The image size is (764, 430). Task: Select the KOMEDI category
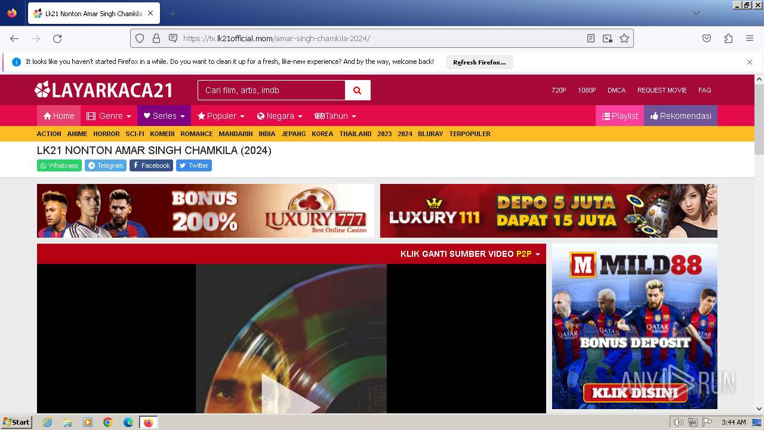(162, 134)
